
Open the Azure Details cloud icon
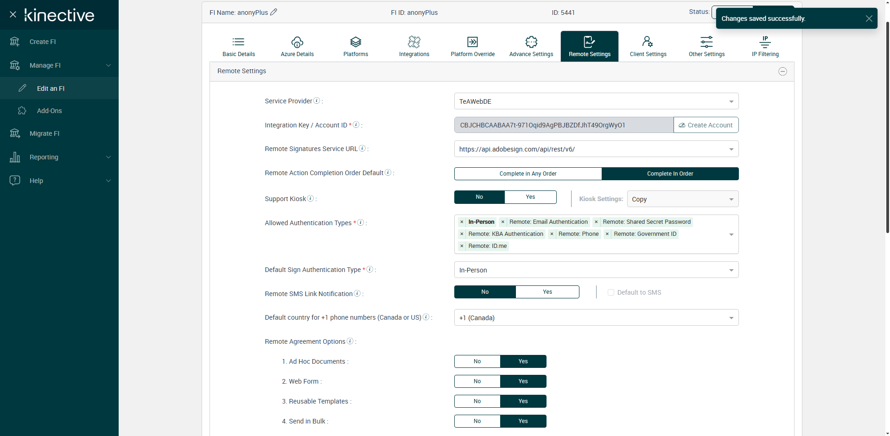click(297, 42)
